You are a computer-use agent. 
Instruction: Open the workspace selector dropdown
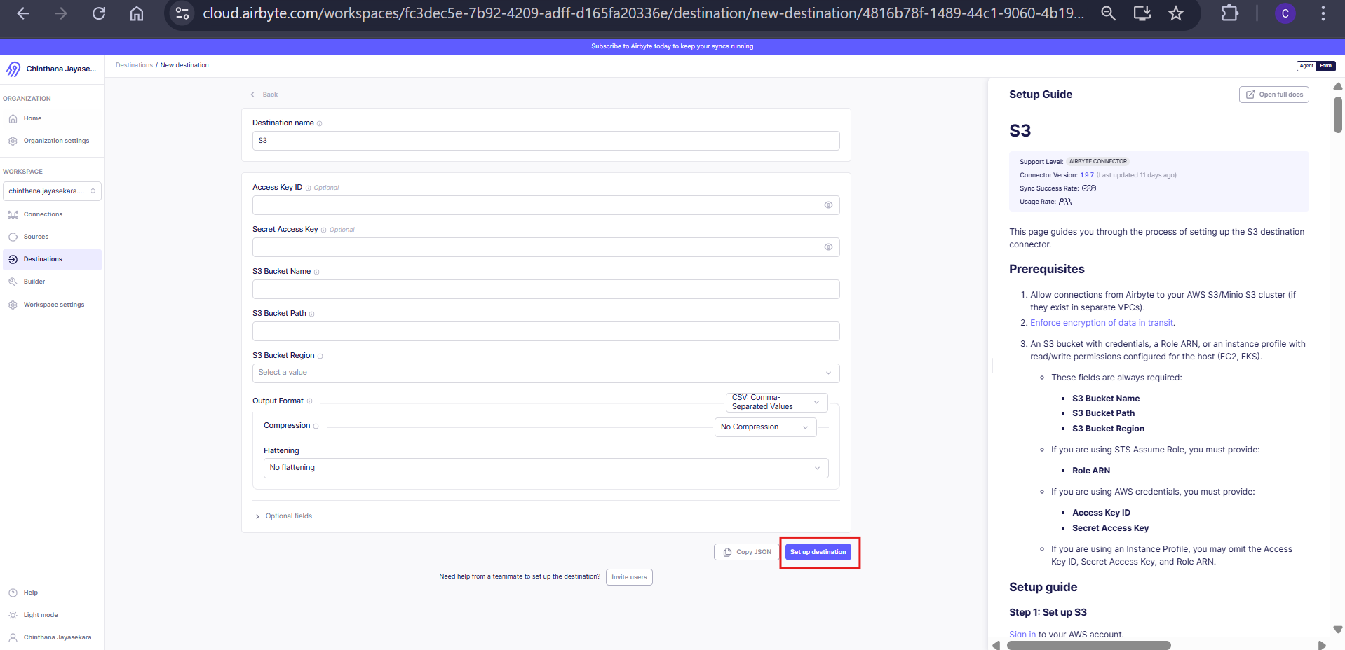point(52,191)
